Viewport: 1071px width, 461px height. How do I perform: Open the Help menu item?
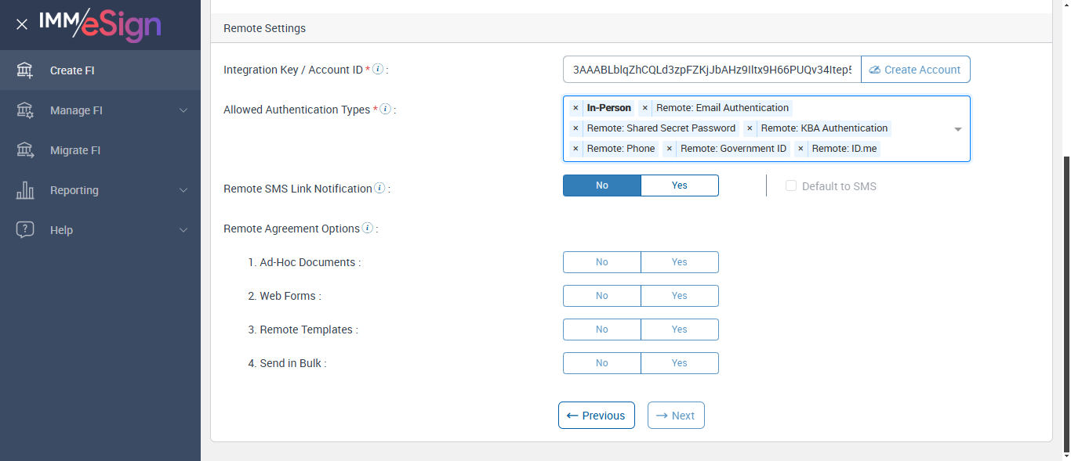coord(61,230)
